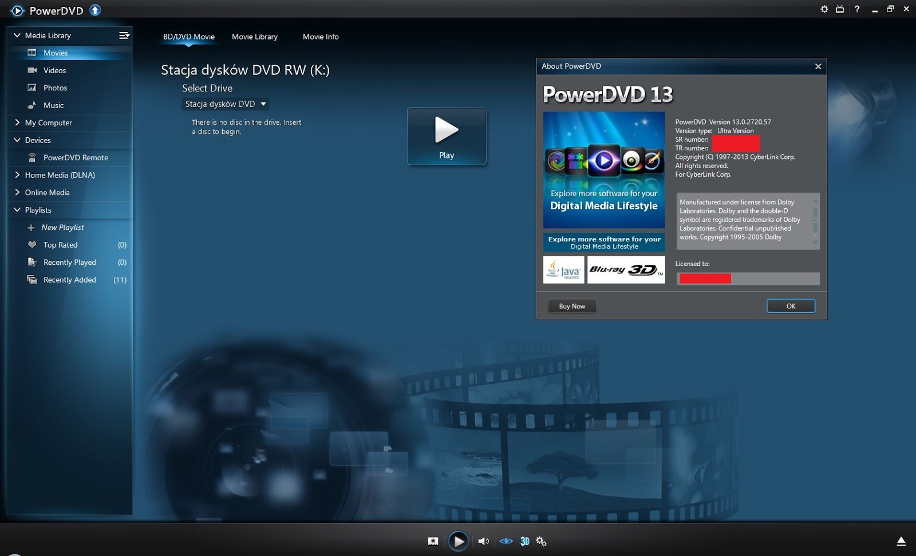Screen dimensions: 916x556
Task: Click the Blu-ray 3D logo in About dialog
Action: 626,269
